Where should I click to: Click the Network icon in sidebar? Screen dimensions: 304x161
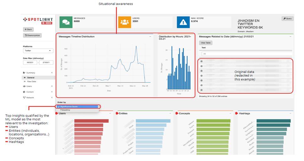pyautogui.click(x=24, y=98)
